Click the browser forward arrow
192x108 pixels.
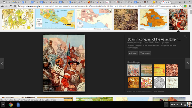(x=6, y=6)
